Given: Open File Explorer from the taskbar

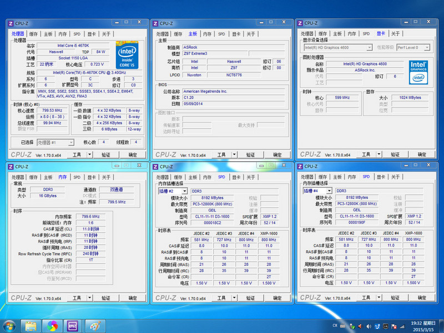Looking at the screenshot, I should pos(31,325).
